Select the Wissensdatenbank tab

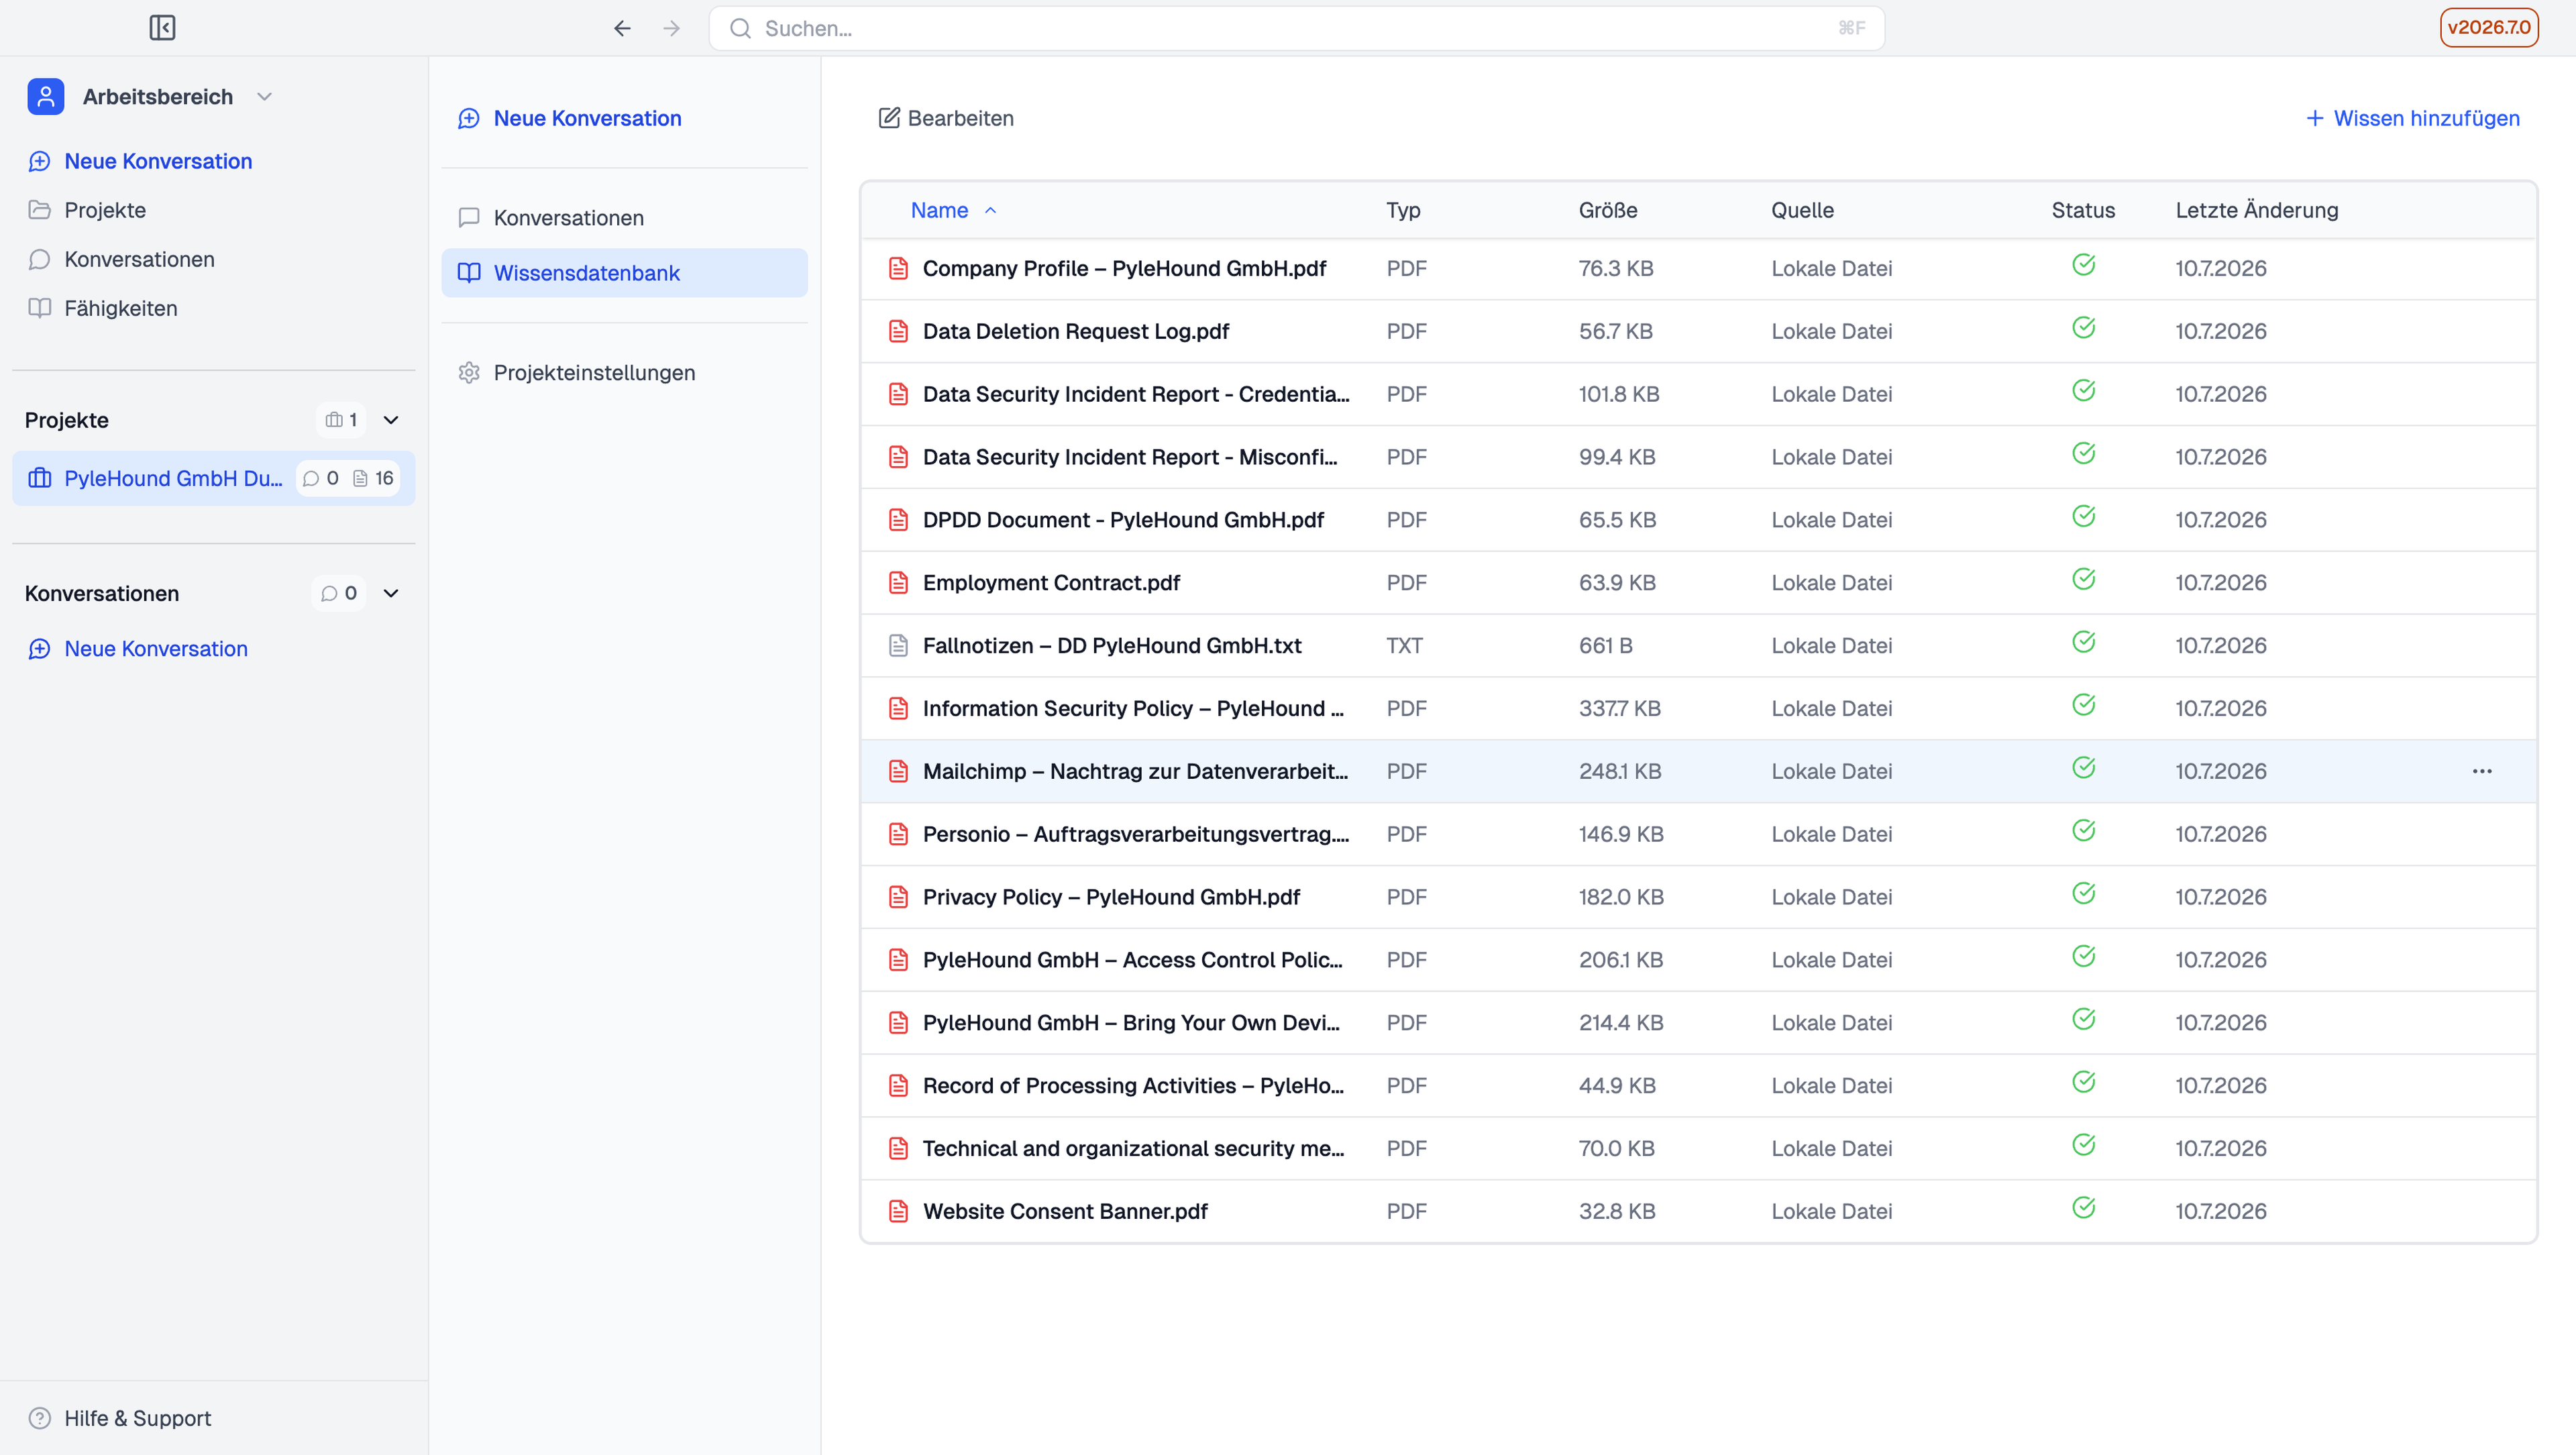pyautogui.click(x=624, y=273)
